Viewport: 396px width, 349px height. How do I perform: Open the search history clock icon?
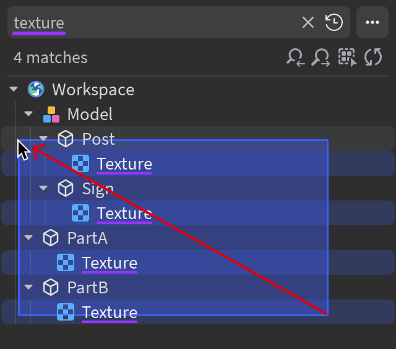click(x=334, y=23)
